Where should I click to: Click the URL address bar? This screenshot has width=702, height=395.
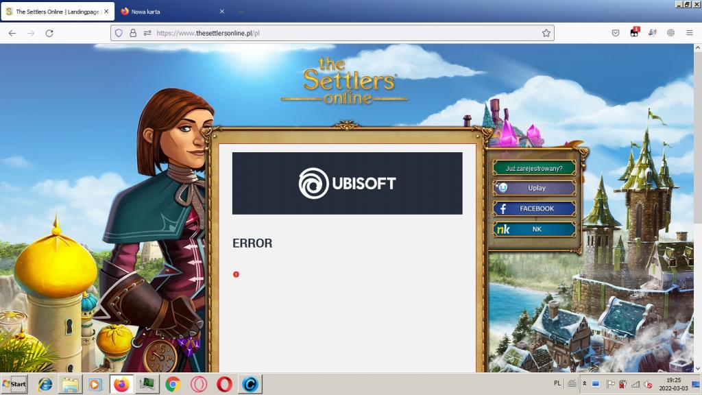click(x=343, y=33)
